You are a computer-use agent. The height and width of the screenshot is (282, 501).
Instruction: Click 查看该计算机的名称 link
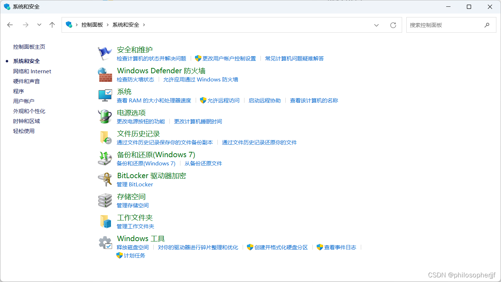(x=314, y=100)
